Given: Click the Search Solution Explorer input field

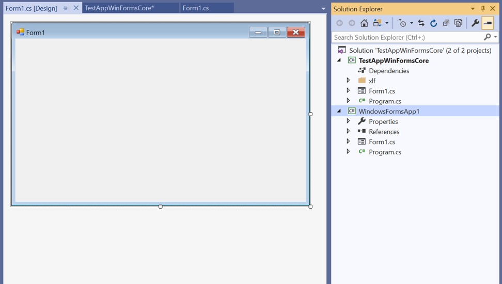Looking at the screenshot, I should tap(406, 37).
